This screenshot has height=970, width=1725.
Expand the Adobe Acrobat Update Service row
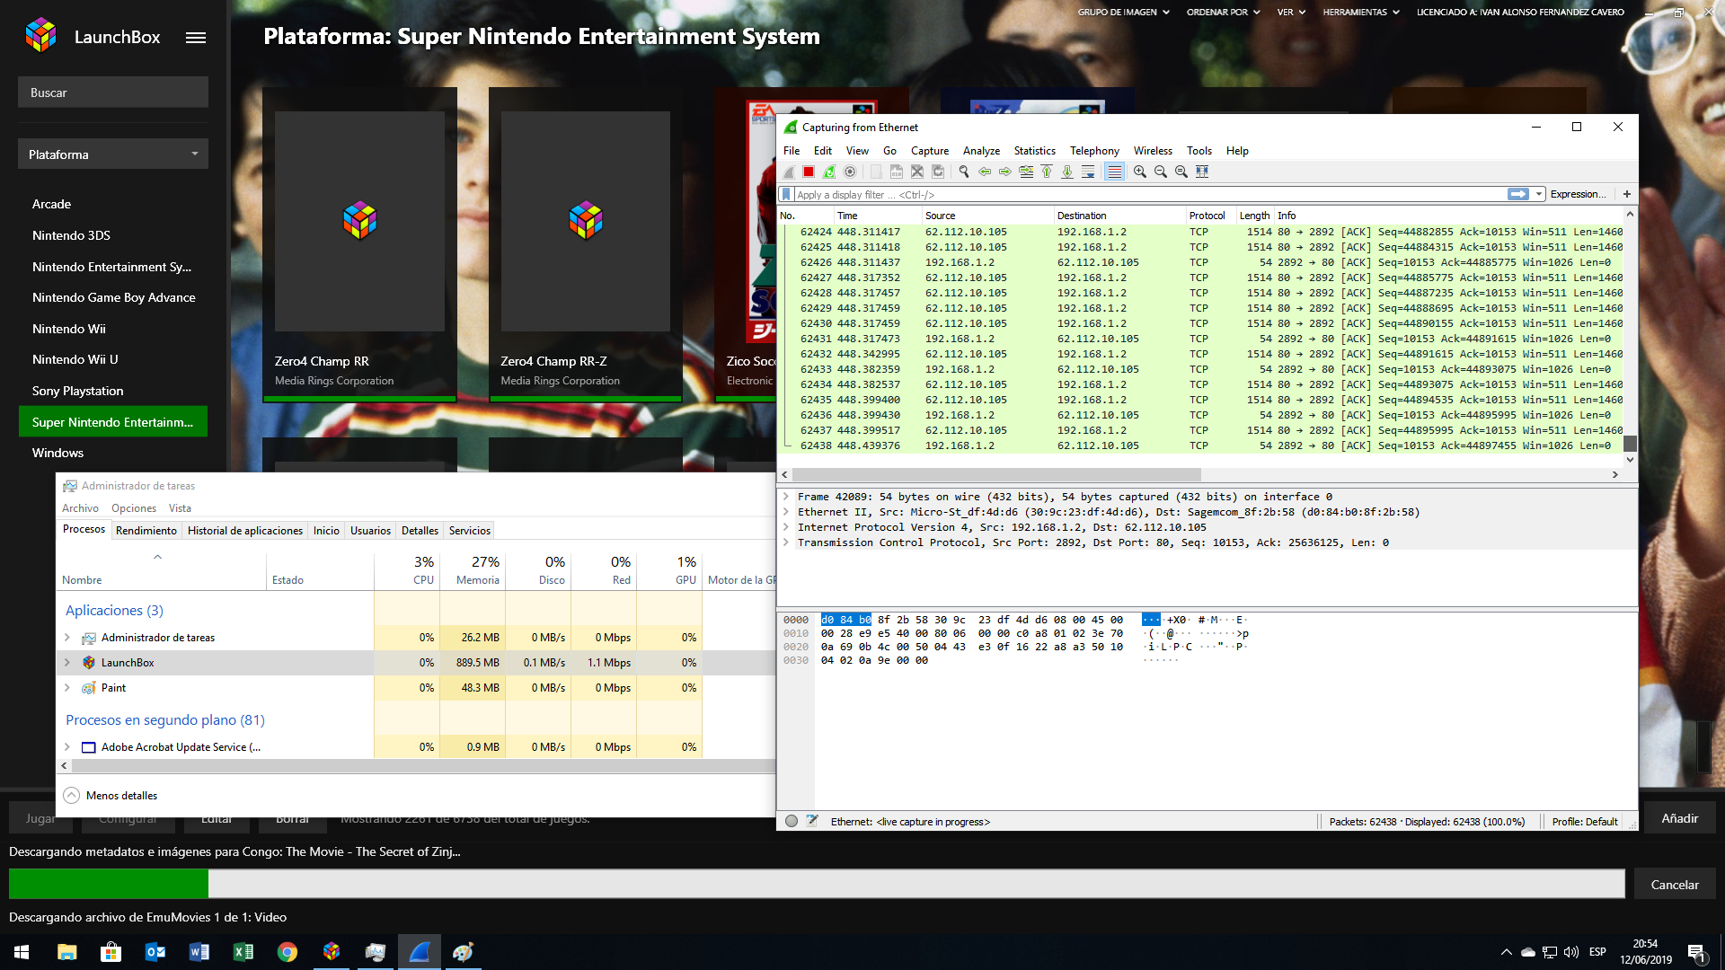67,747
